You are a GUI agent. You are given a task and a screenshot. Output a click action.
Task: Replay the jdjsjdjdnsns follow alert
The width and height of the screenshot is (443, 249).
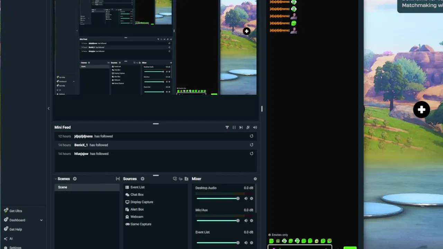252,136
